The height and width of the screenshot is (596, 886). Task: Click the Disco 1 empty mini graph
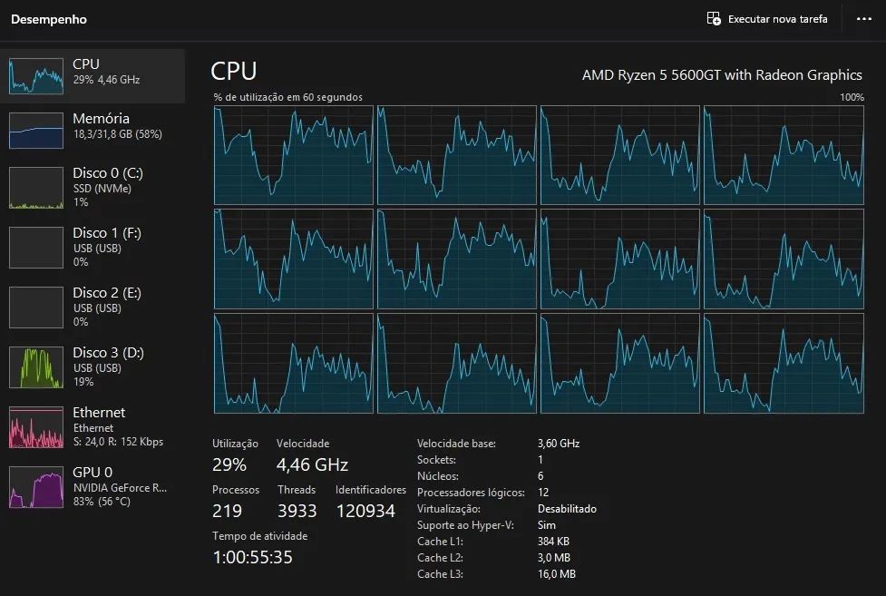tap(36, 248)
